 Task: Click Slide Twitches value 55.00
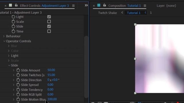51,75
